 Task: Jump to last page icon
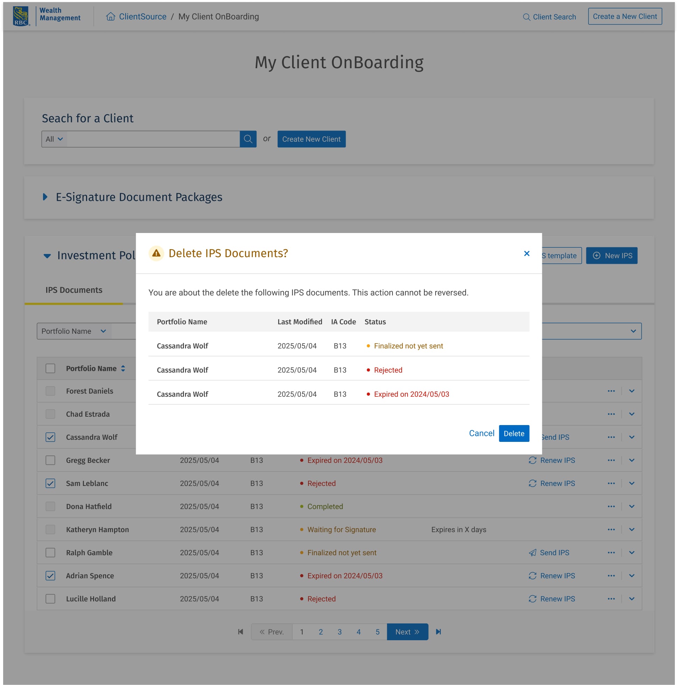[438, 632]
